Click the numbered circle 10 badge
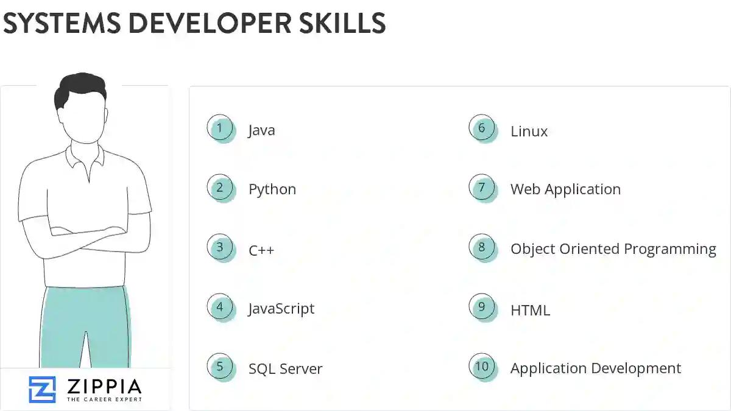 482,367
